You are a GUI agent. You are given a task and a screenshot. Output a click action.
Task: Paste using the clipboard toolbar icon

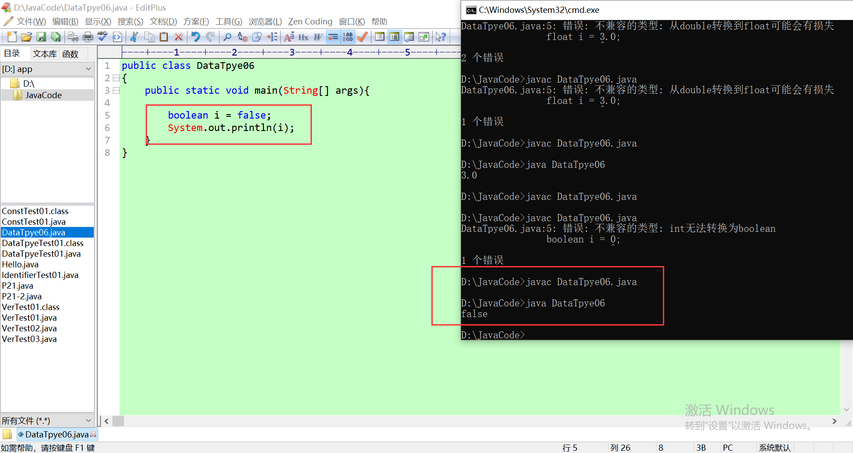(x=164, y=37)
